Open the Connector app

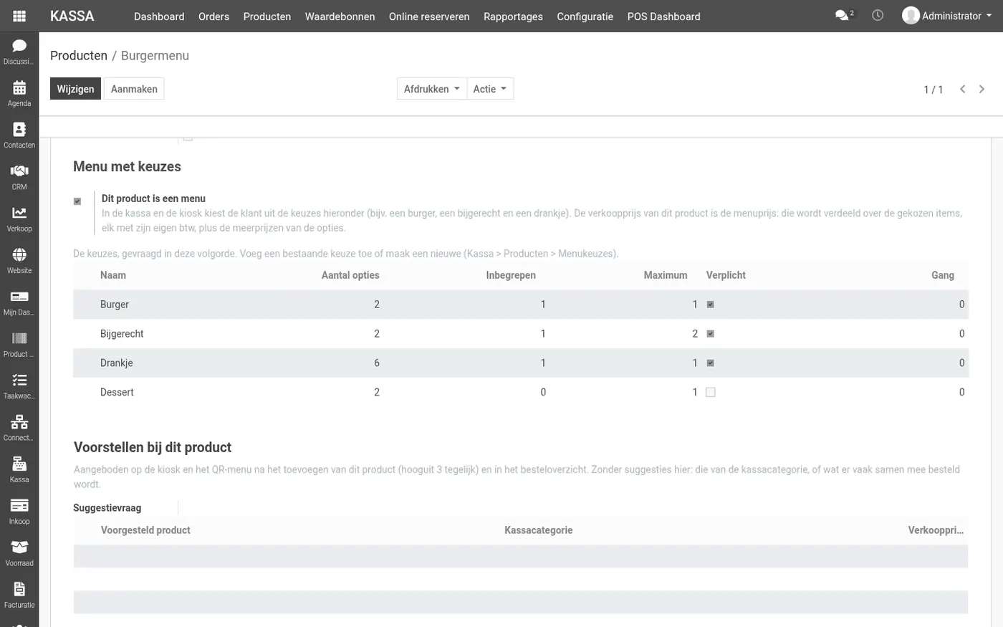pos(19,428)
